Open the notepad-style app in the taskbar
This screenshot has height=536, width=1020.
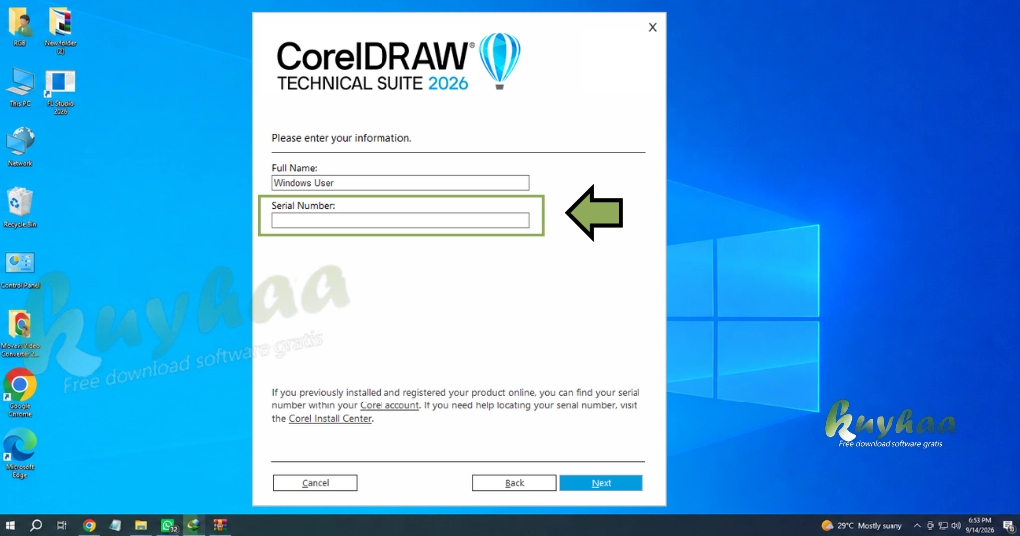116,525
